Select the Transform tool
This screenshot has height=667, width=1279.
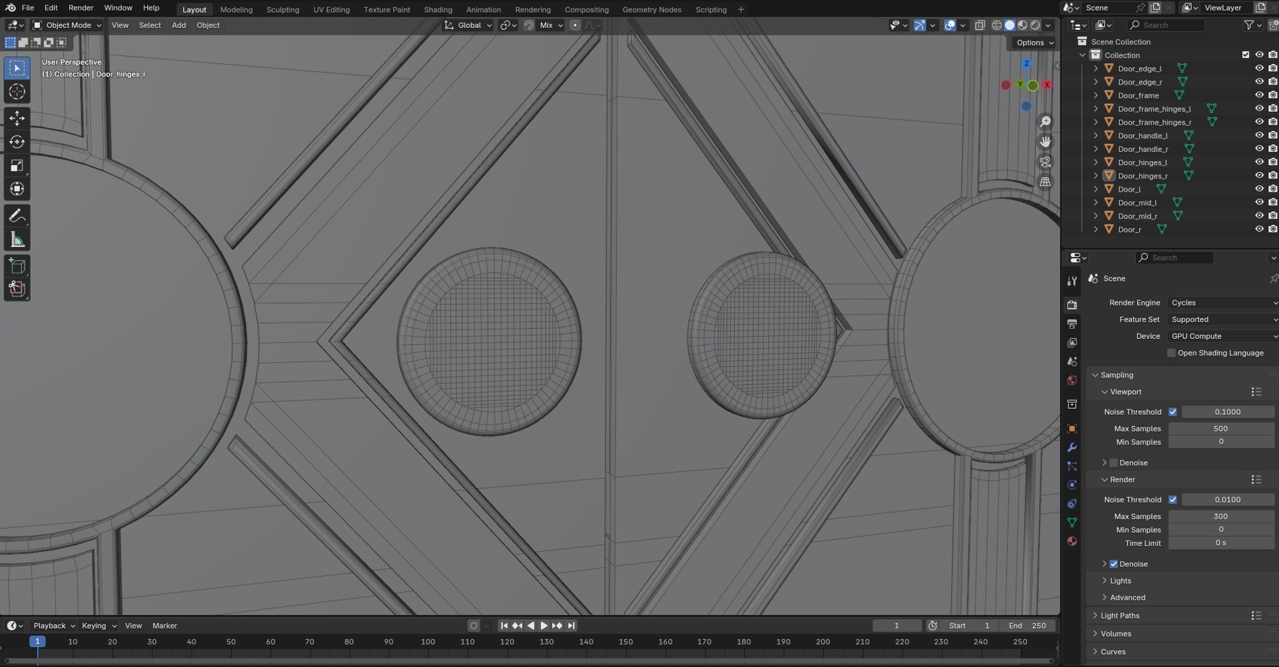pos(17,189)
